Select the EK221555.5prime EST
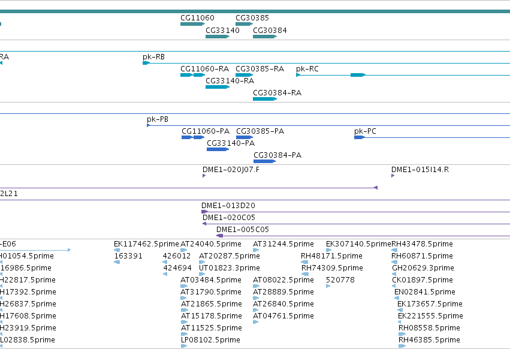This screenshot has width=510, height=349. click(x=399, y=322)
